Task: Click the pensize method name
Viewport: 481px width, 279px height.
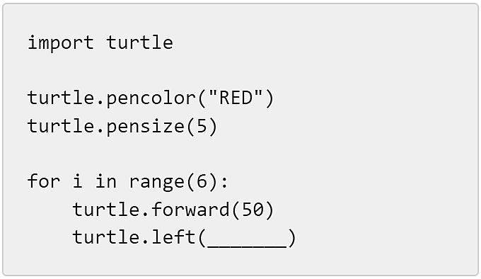Action: click(146, 127)
